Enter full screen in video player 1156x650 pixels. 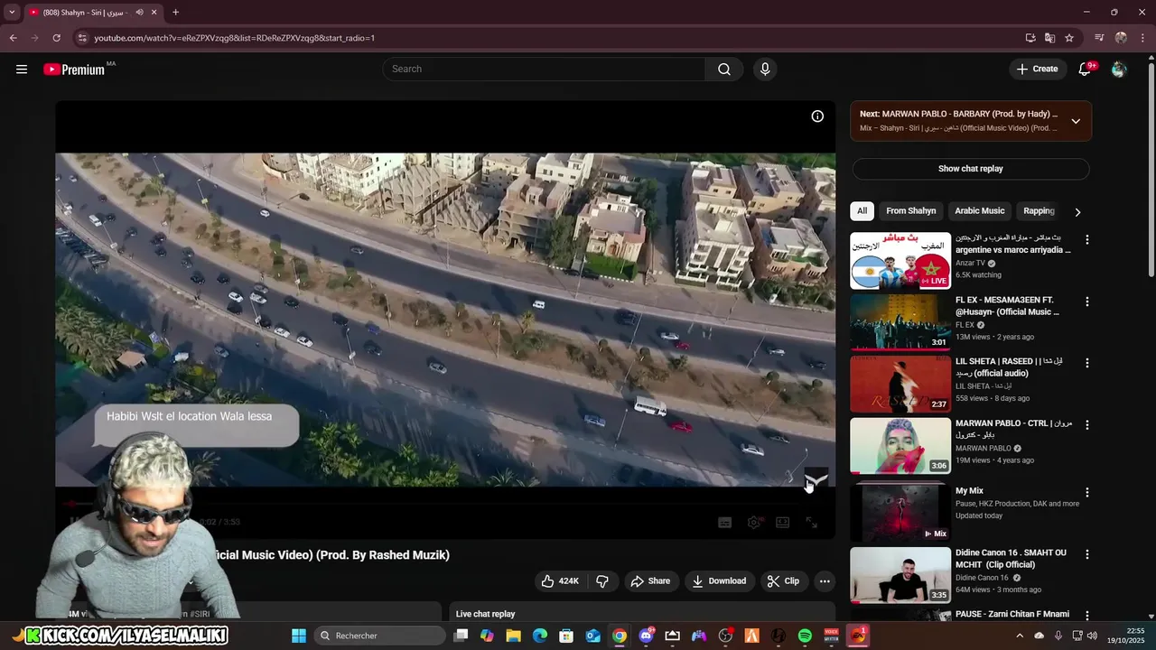tap(811, 523)
